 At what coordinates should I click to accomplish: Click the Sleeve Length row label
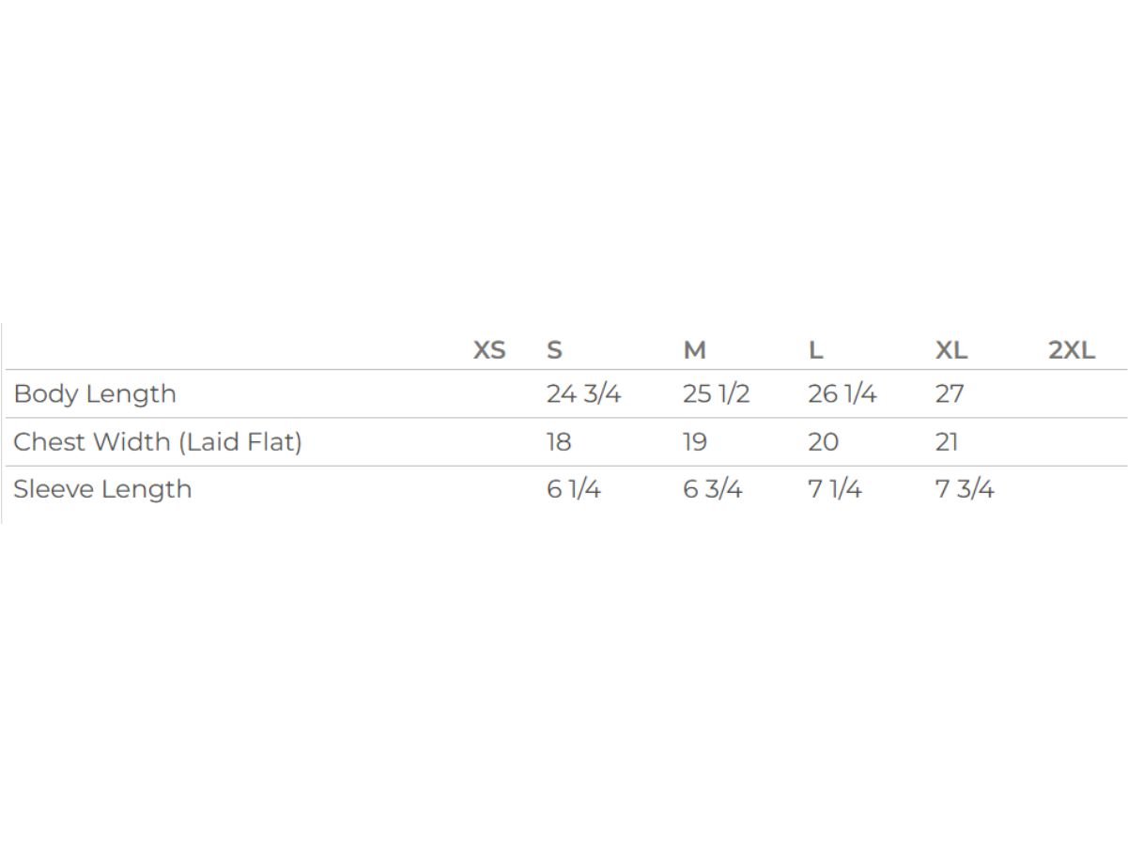(x=102, y=489)
